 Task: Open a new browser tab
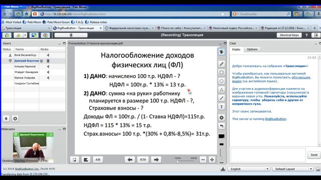314,28
